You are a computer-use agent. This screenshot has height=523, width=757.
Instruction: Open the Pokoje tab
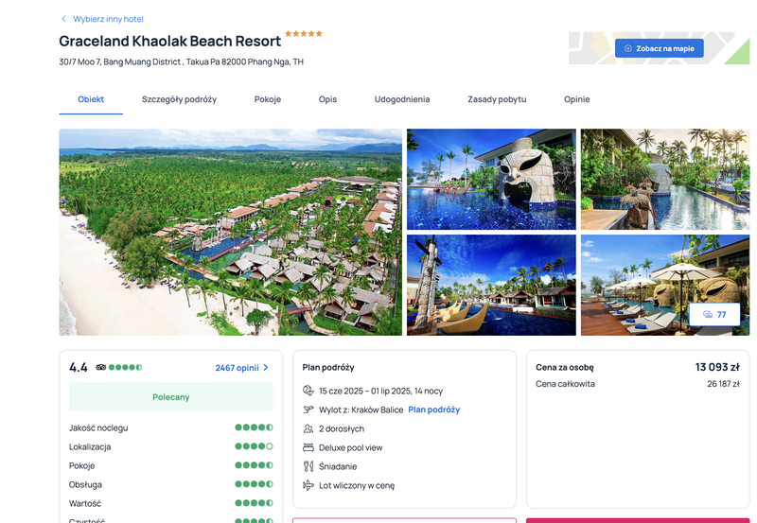(268, 99)
